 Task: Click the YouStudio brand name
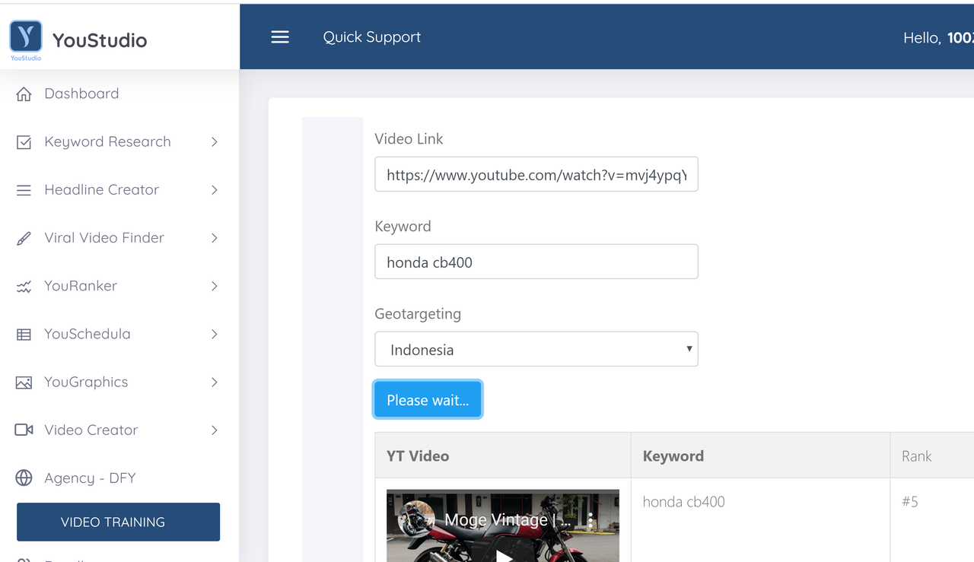(x=100, y=40)
